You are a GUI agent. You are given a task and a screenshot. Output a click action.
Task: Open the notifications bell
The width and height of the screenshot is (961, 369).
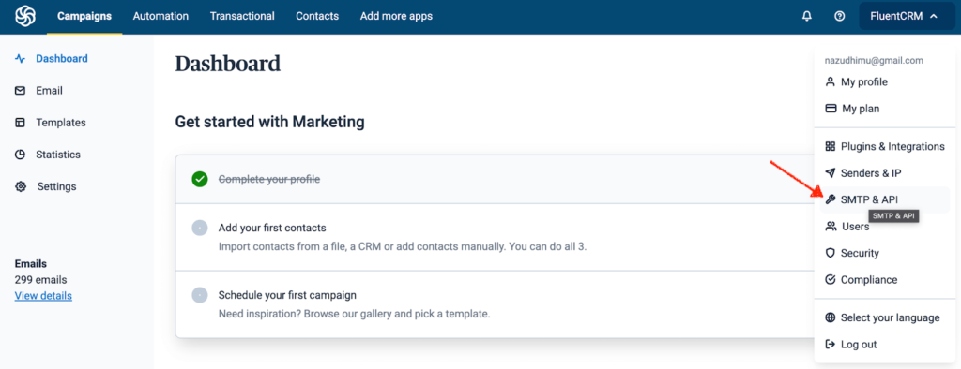[x=806, y=17]
